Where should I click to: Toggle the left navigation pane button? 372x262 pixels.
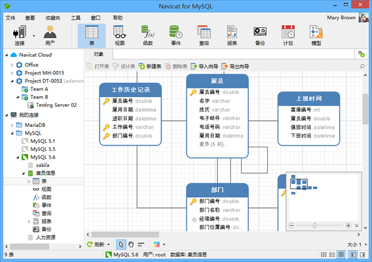pyautogui.click(x=353, y=255)
